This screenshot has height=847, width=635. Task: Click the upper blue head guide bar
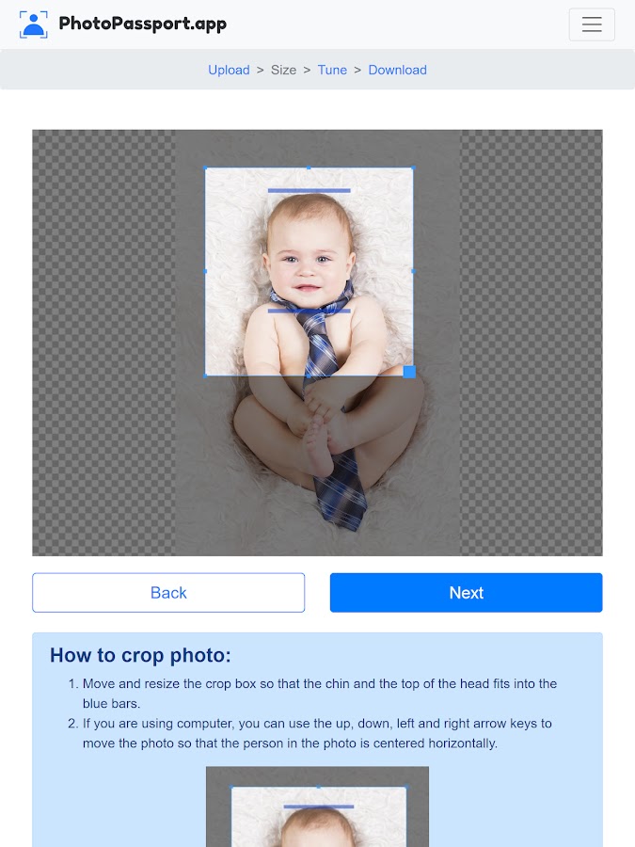coord(309,191)
